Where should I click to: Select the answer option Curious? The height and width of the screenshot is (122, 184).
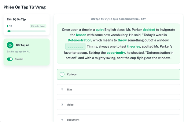point(118,74)
